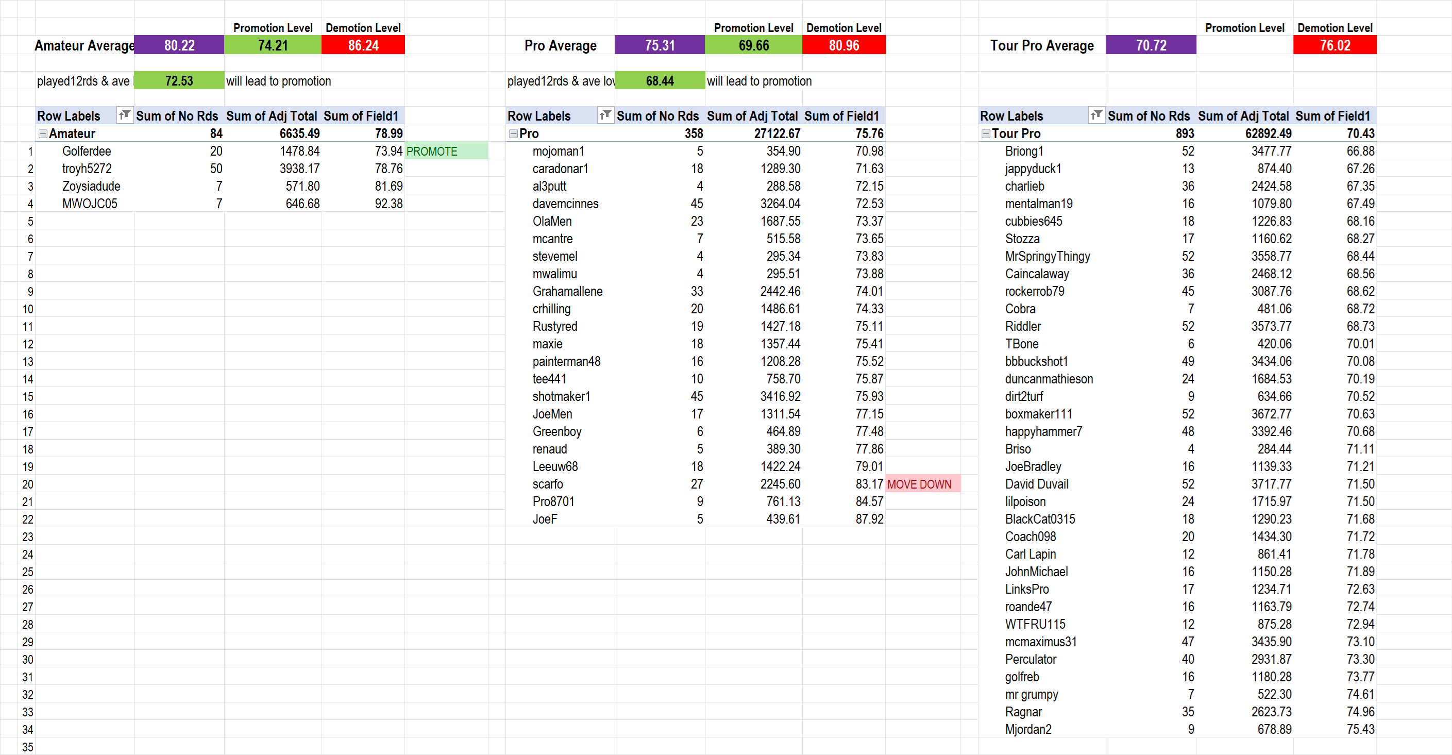Collapse the Pro group minus box
The height and width of the screenshot is (755, 1452).
click(x=513, y=133)
